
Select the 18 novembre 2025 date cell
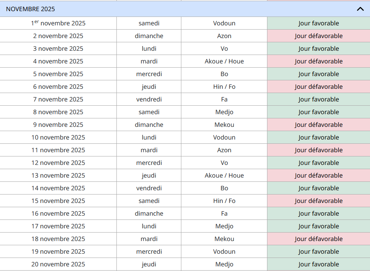pos(58,239)
